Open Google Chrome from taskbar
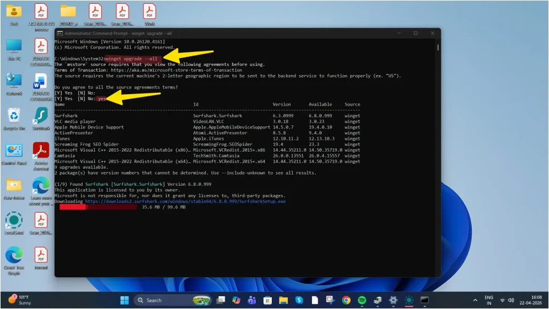Image resolution: width=549 pixels, height=309 pixels. point(346,300)
